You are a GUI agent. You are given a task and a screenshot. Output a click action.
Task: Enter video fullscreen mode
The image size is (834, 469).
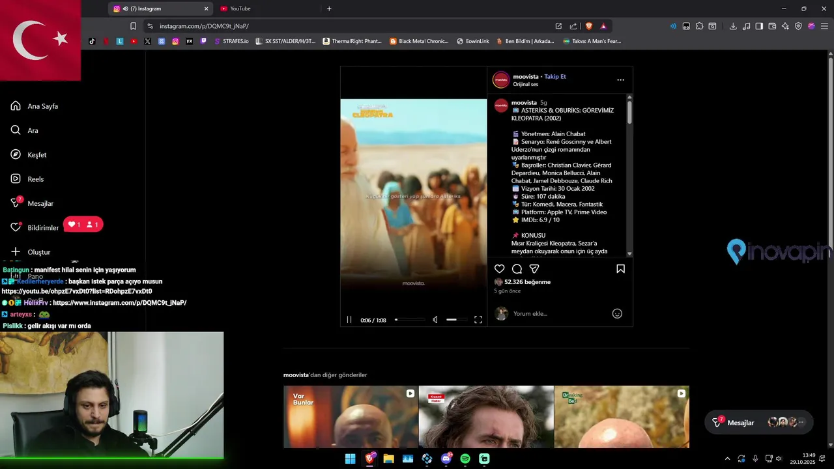pyautogui.click(x=478, y=320)
